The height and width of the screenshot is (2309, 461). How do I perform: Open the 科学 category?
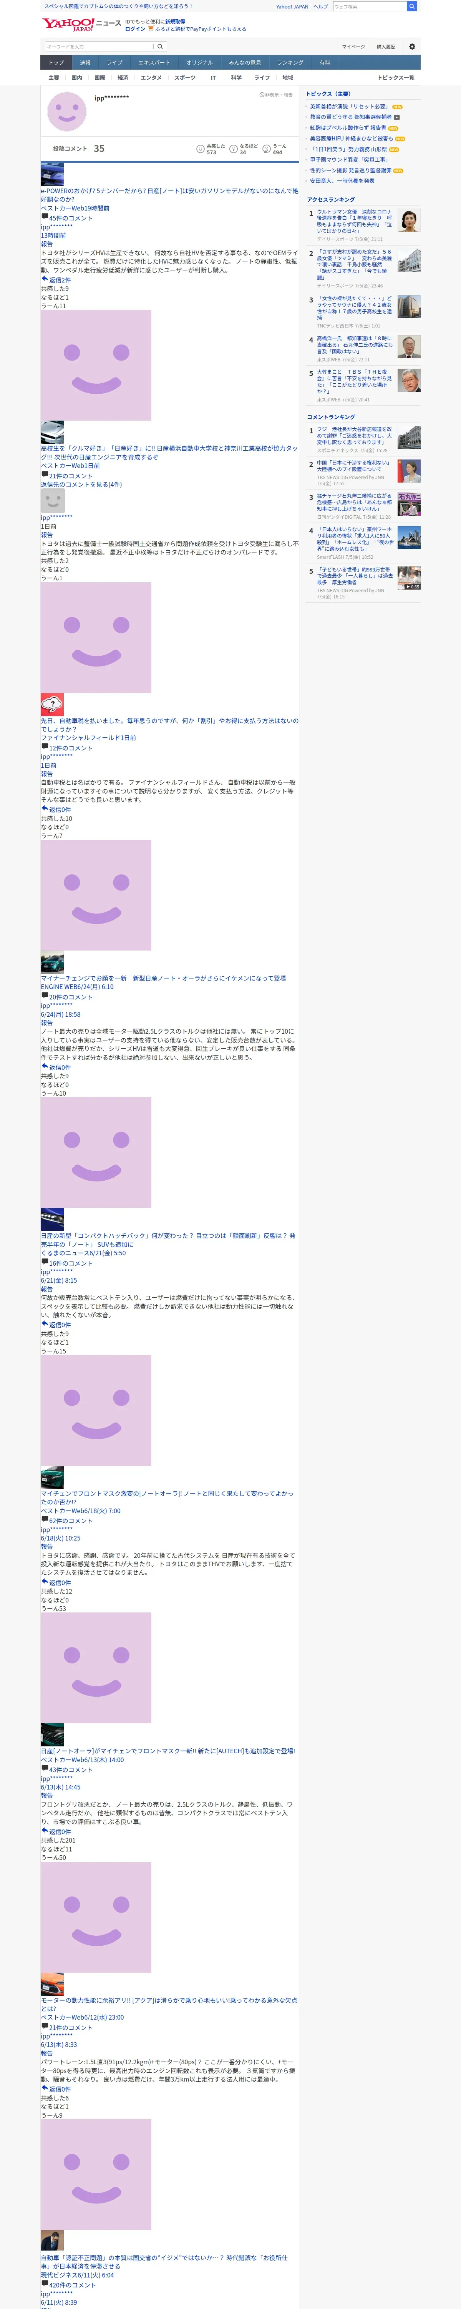(236, 78)
